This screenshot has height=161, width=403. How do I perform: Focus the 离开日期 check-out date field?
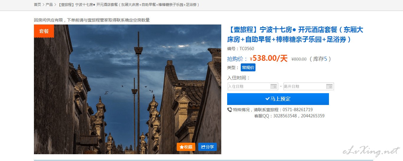[x=309, y=86]
